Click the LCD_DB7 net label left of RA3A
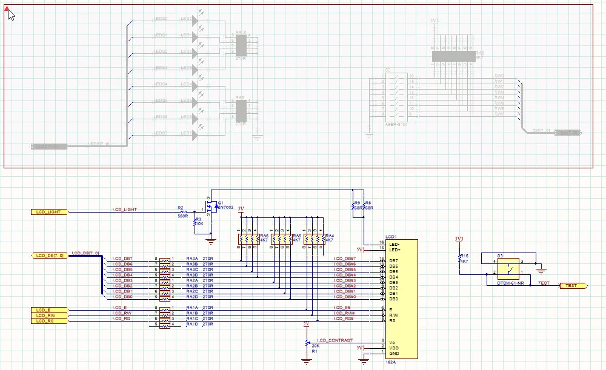Viewport: 606px width, 370px height. [122, 259]
